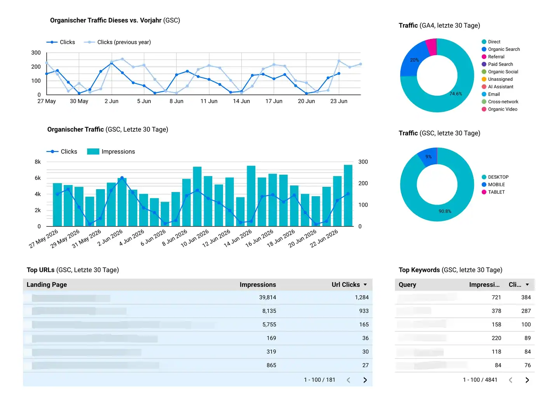The image size is (544, 399).
Task: Toggle Email legend entry
Action: 491,94
